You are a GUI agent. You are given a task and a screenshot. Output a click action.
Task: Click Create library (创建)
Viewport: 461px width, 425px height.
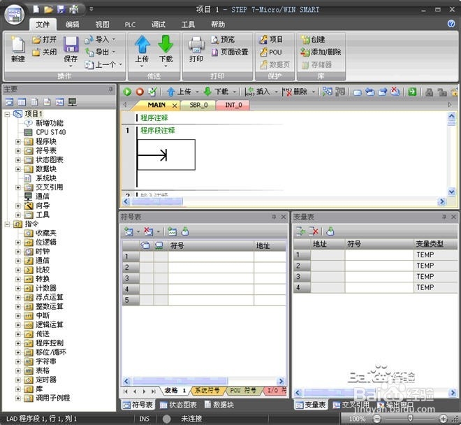[x=314, y=39]
